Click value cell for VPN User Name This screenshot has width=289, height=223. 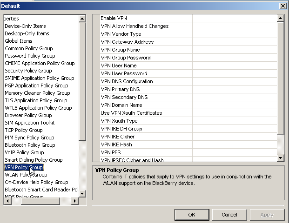tap(235, 66)
